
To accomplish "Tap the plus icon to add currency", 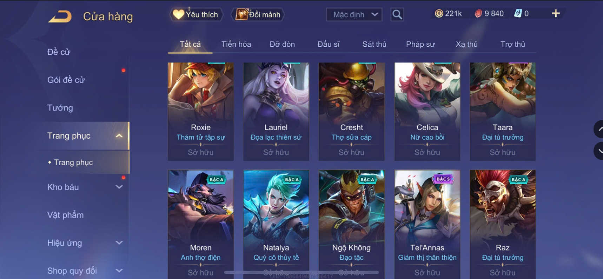I will pos(555,14).
